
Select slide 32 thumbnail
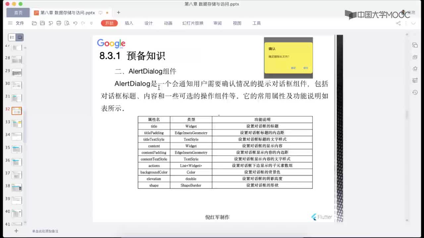(17, 111)
